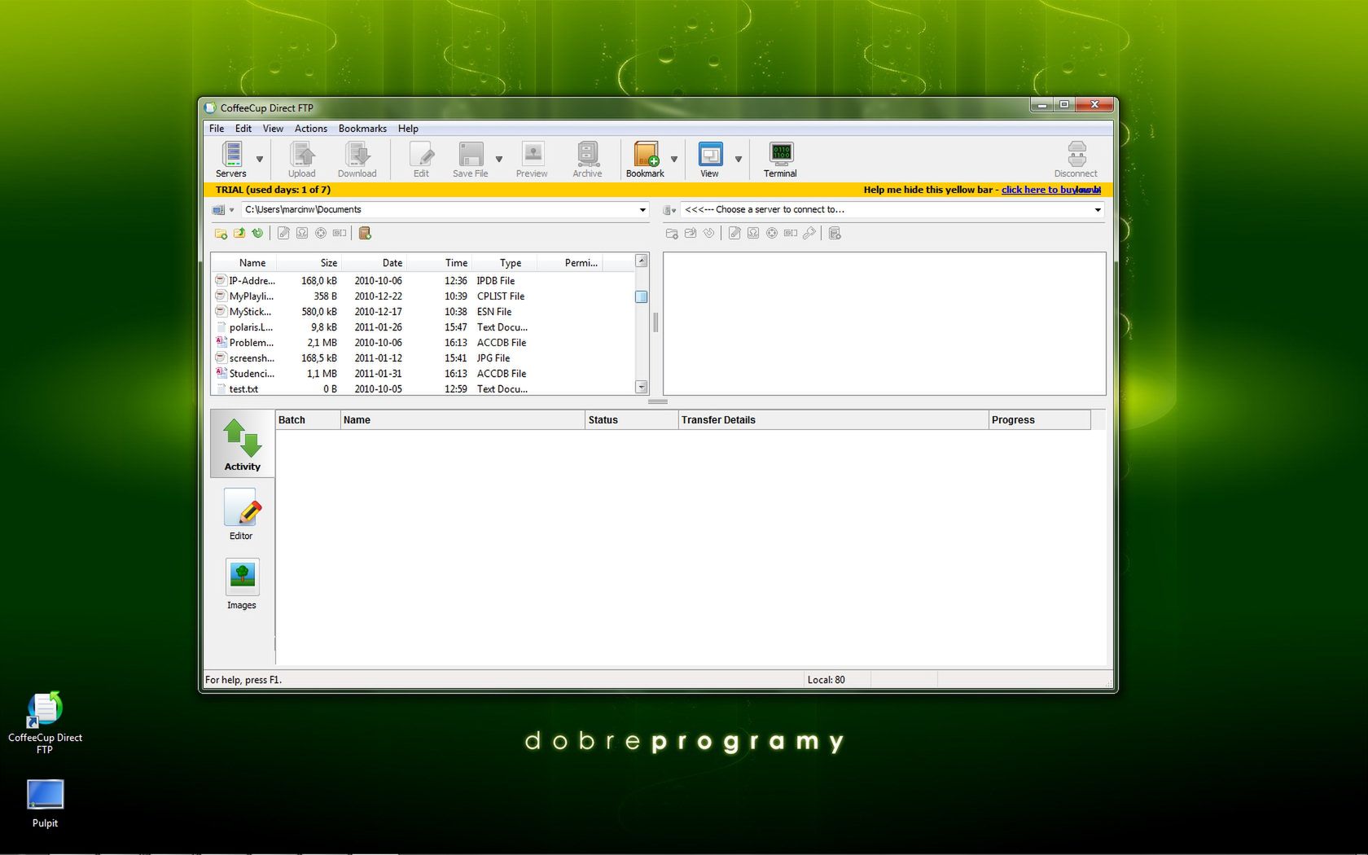Select the file 'Studenci...'

pos(252,374)
